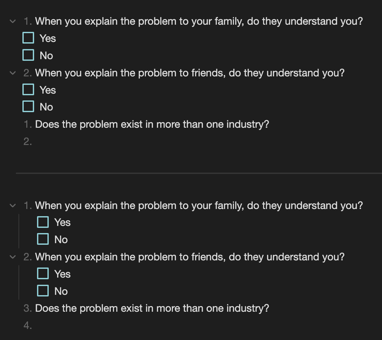This screenshot has width=382, height=340.
Task: Check the indented Yes box under the lower family question
Action: pos(43,222)
